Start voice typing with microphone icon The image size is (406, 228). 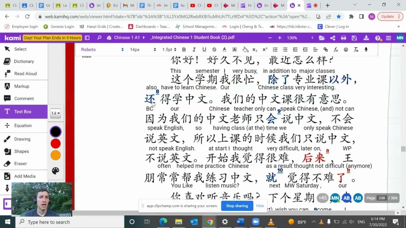pos(366,50)
